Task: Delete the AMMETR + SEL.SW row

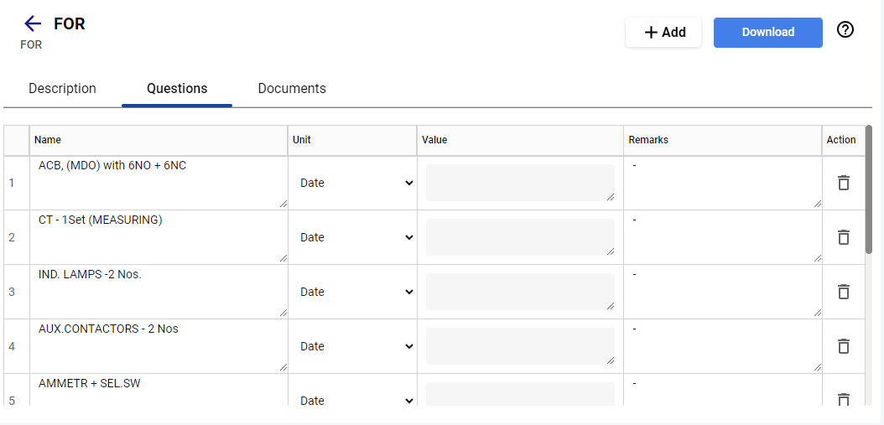Action: [844, 399]
